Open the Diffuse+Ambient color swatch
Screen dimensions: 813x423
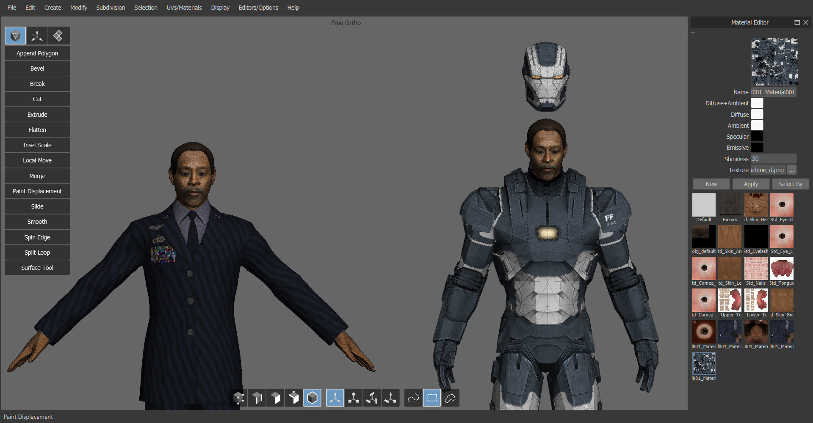point(757,103)
